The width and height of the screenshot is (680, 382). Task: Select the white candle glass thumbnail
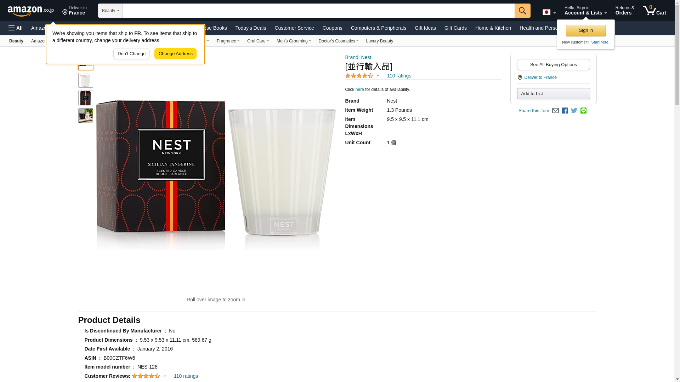click(x=86, y=81)
